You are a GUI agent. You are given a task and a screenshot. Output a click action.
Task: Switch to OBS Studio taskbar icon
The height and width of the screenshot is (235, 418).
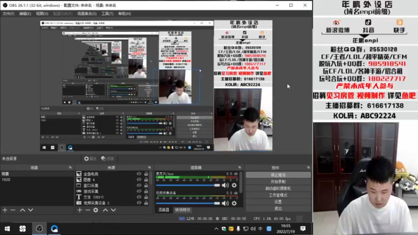pyautogui.click(x=39, y=229)
